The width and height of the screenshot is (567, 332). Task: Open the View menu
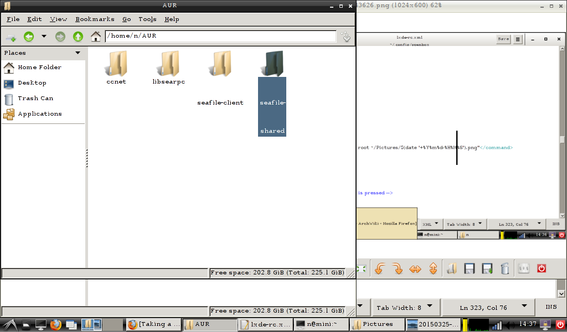[x=58, y=19]
